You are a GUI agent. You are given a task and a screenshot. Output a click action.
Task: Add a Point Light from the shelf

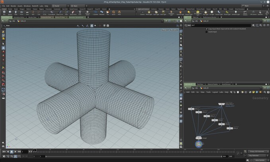(x=149, y=13)
